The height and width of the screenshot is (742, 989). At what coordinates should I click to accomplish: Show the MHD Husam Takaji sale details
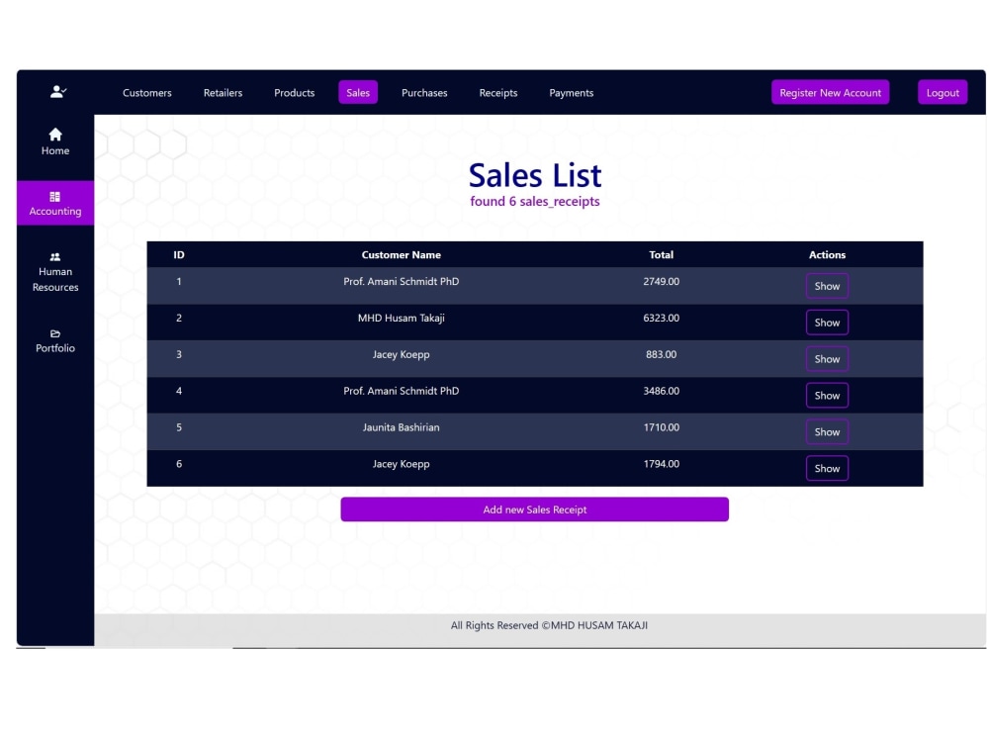click(x=827, y=322)
